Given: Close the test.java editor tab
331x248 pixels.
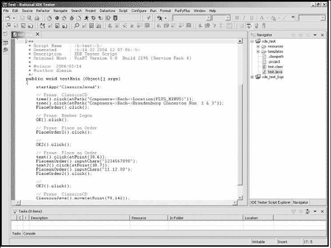Looking at the screenshot, I should coord(38,34).
